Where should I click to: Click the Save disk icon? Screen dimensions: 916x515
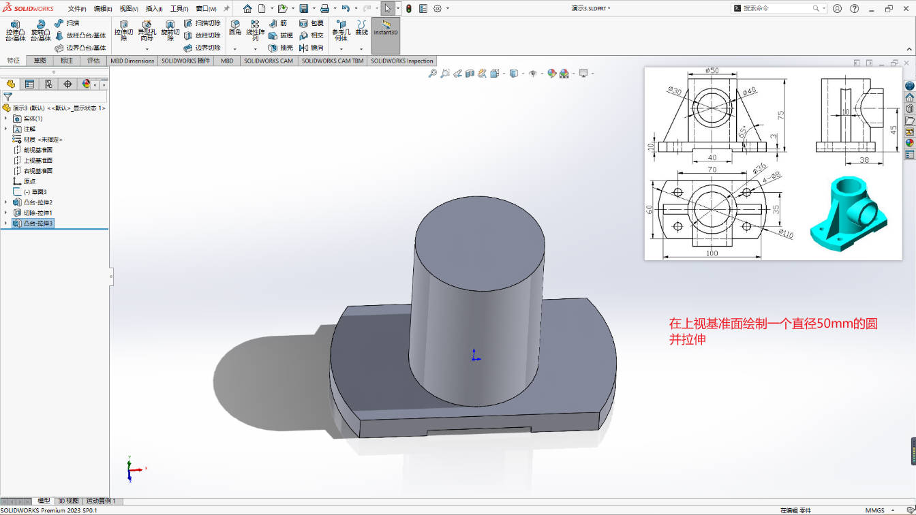(x=303, y=9)
